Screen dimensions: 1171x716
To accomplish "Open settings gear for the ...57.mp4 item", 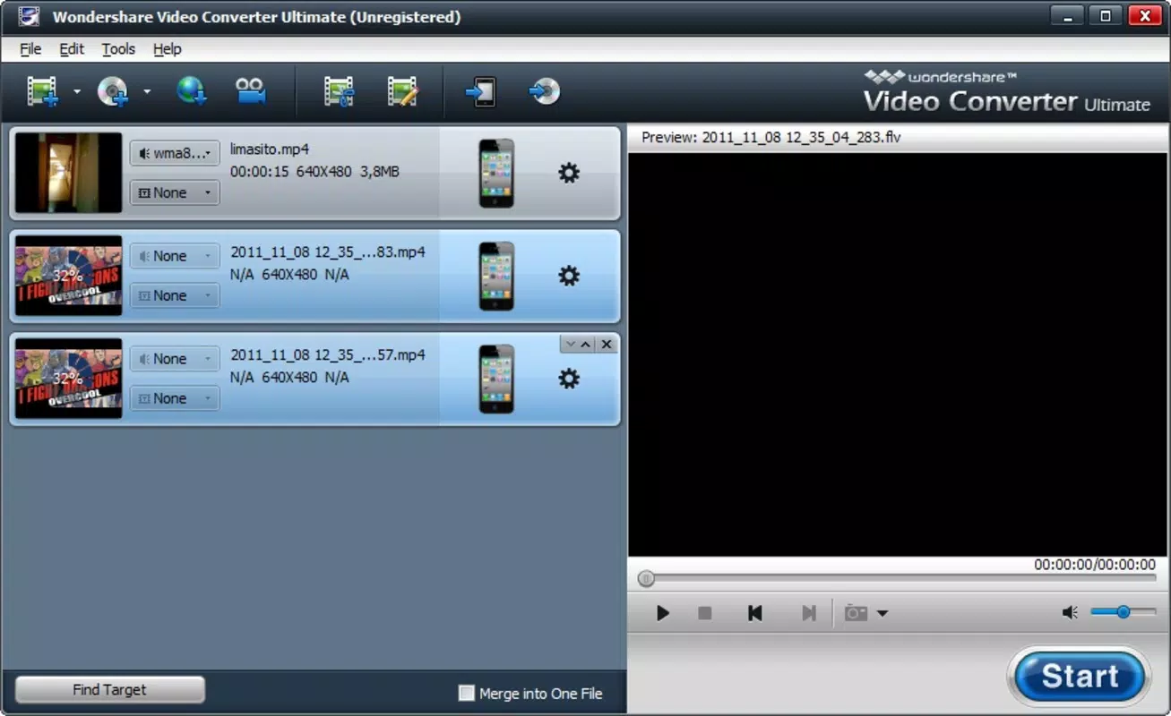I will pyautogui.click(x=569, y=379).
